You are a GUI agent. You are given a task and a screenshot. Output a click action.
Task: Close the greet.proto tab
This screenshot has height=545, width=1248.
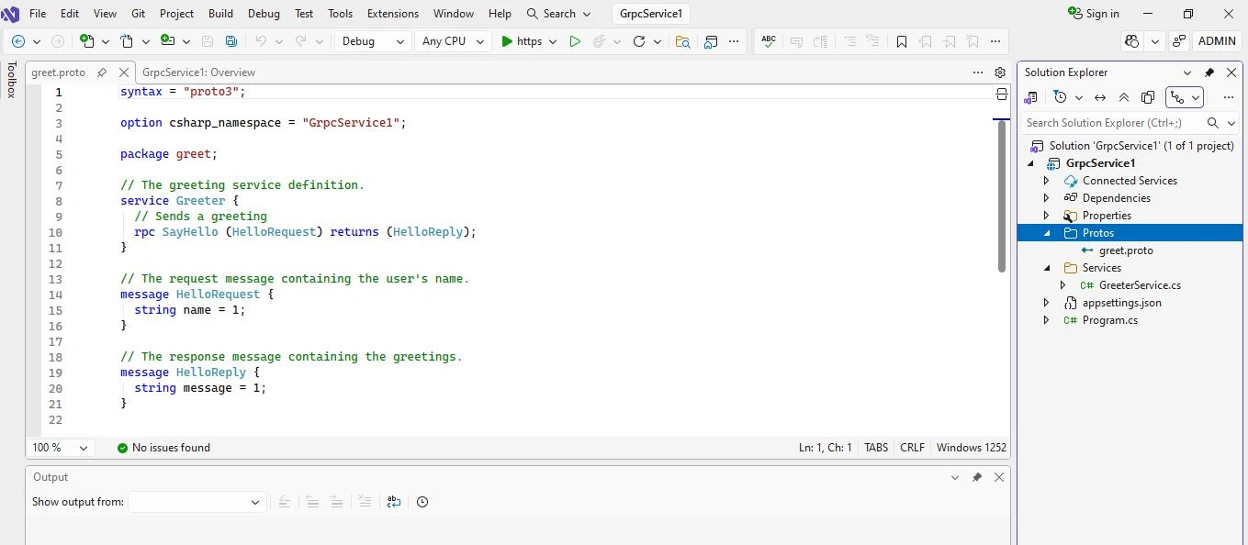(124, 72)
